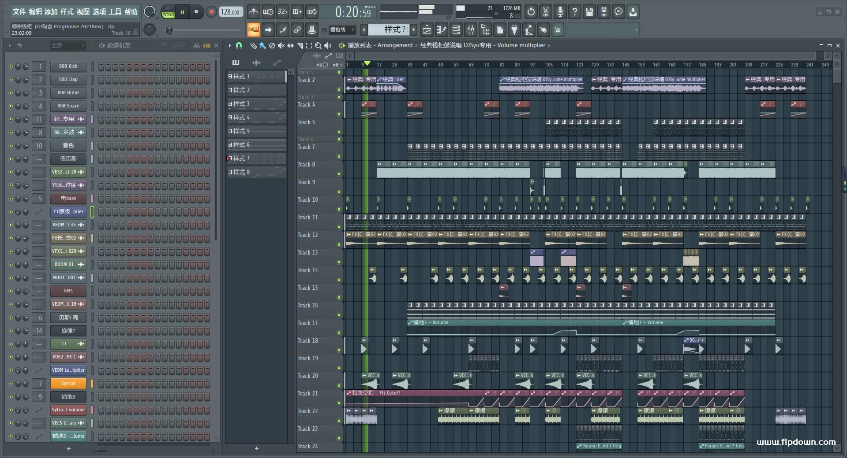Select the Paint brush tool in playlist
Image resolution: width=847 pixels, height=458 pixels.
[262, 45]
